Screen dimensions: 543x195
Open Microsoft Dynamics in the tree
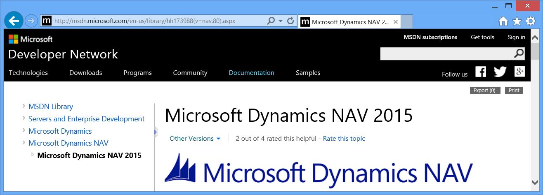[x=60, y=131]
